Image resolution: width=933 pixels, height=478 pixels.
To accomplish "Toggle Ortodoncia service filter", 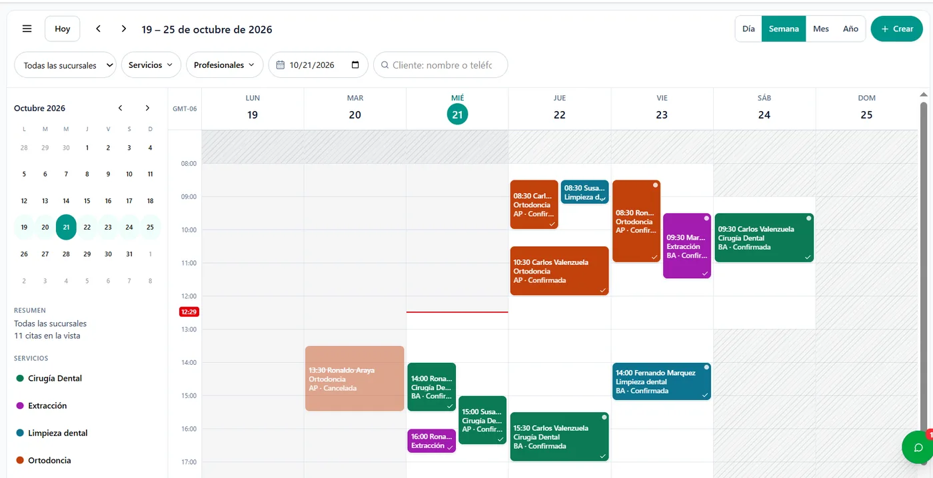I will click(x=43, y=460).
